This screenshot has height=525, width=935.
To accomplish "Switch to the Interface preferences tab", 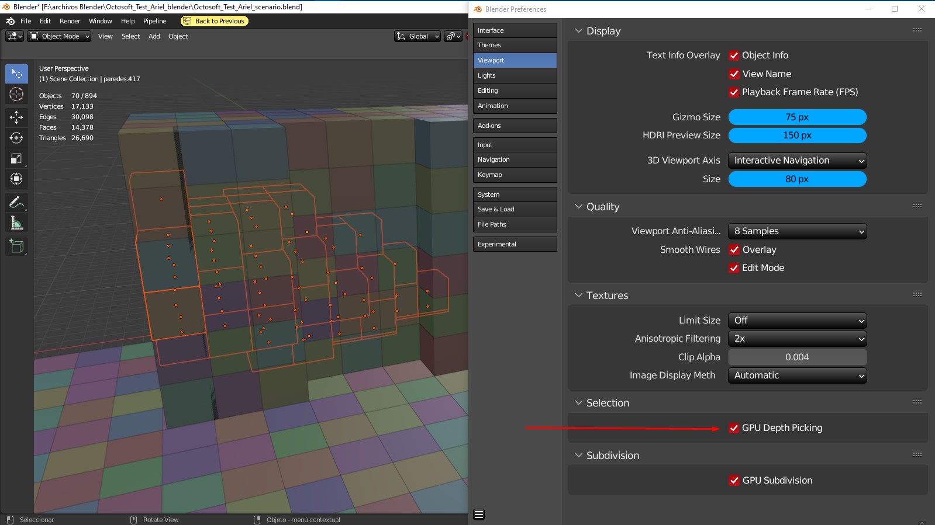I will 515,30.
